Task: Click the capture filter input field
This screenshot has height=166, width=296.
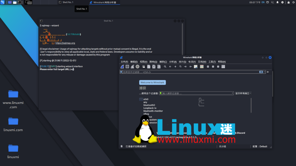Action: tap(197, 93)
